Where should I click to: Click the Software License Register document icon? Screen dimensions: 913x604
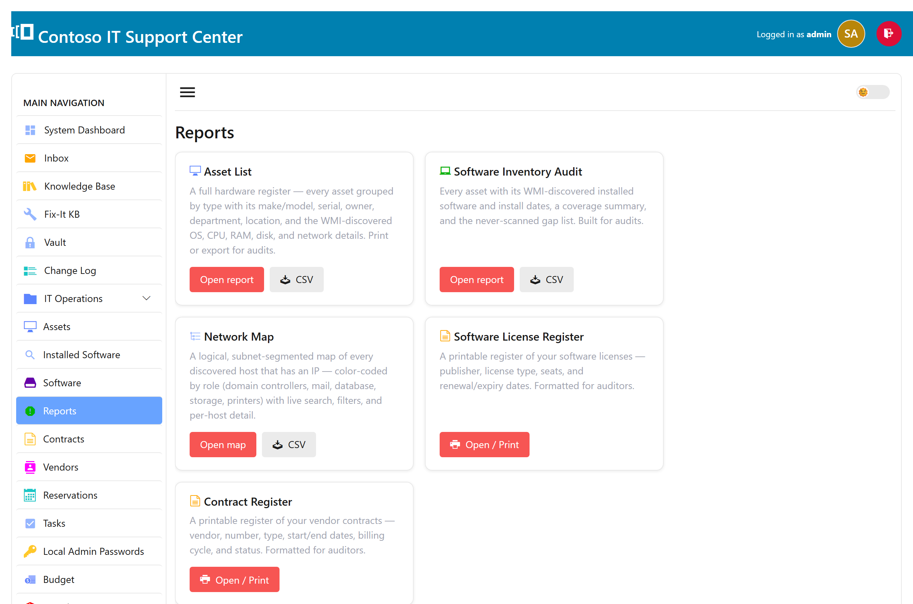445,336
